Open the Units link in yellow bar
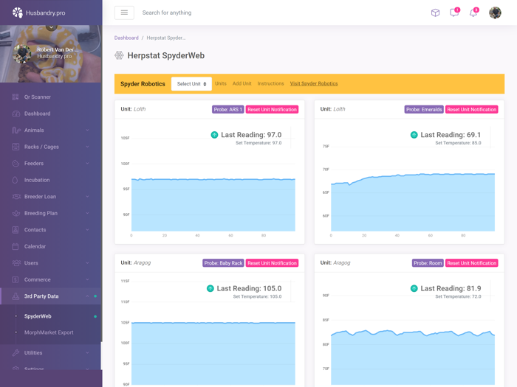This screenshot has height=387, width=517. (x=221, y=83)
